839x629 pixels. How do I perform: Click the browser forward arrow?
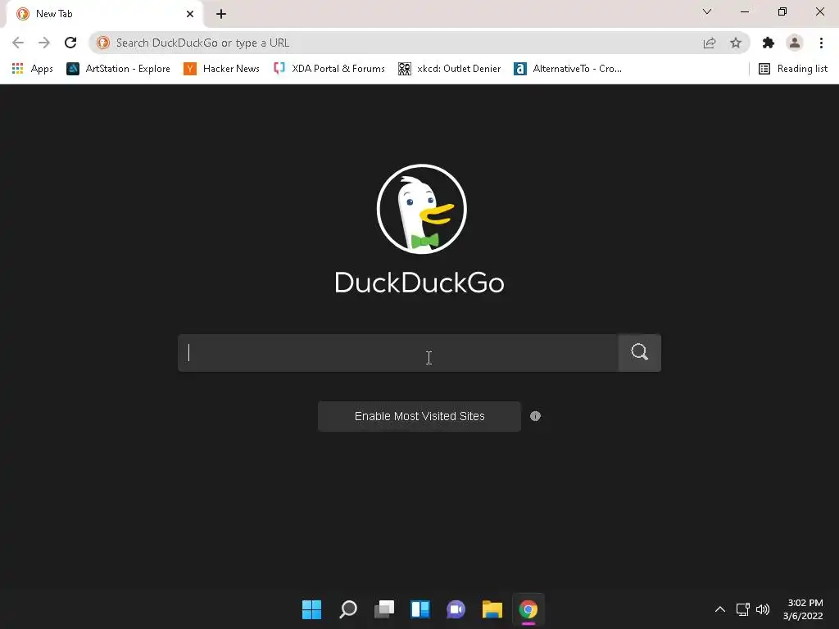coord(44,43)
